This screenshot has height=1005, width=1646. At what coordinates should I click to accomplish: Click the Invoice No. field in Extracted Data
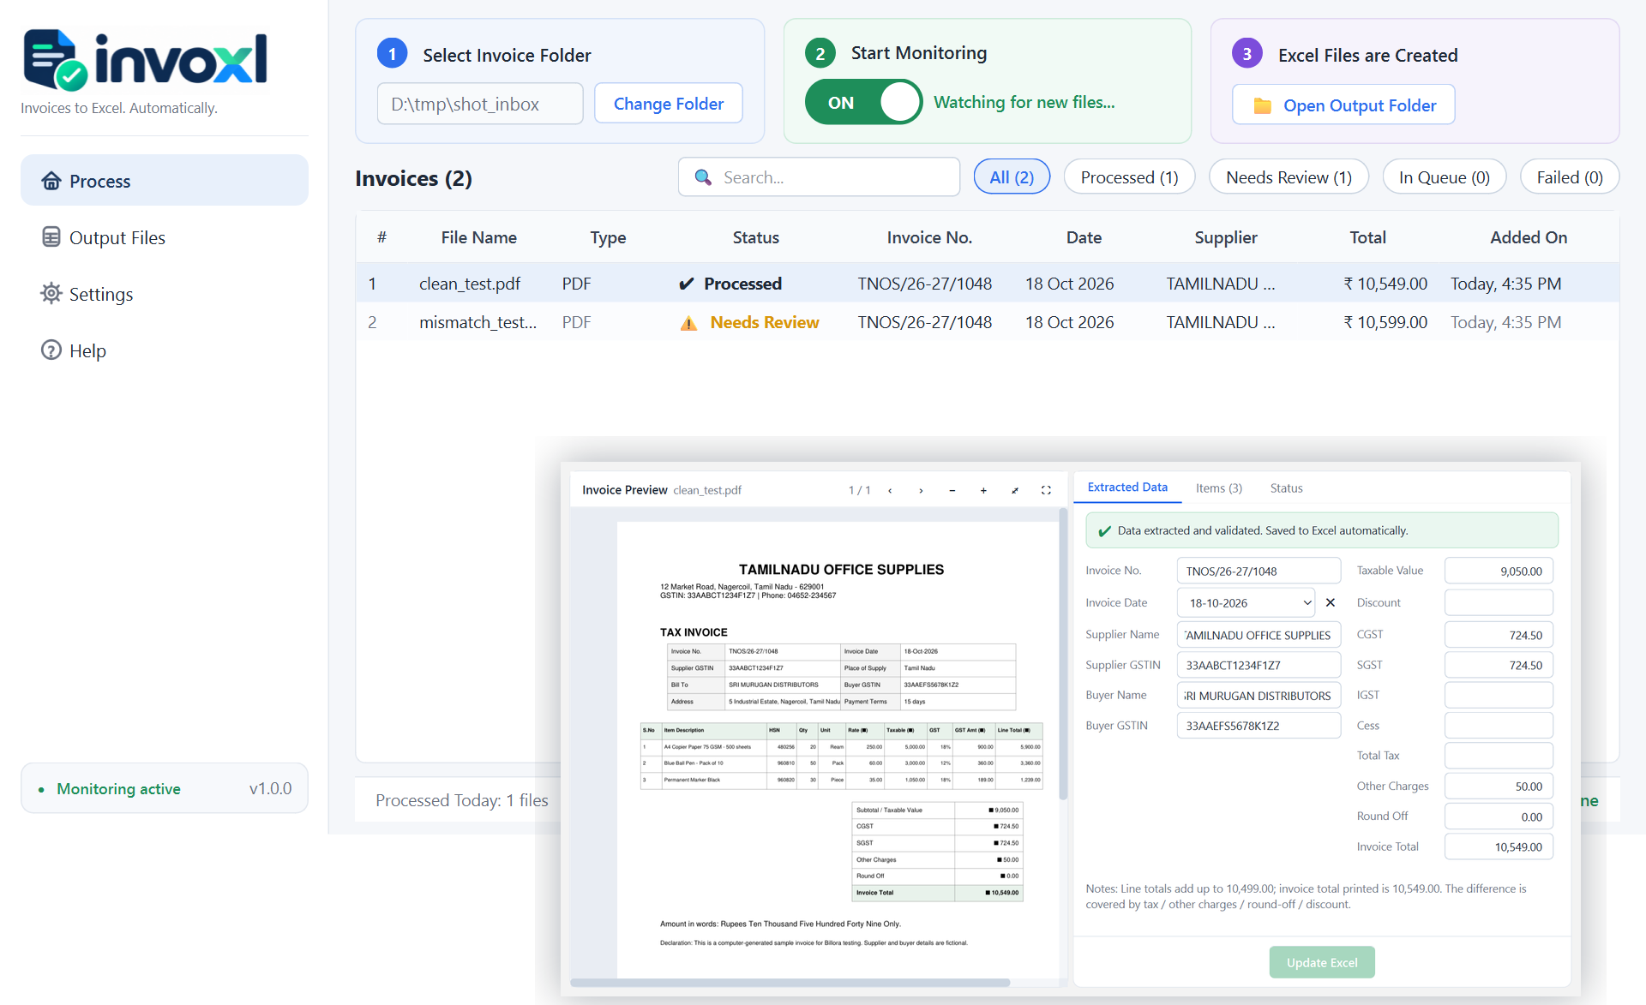(1259, 571)
